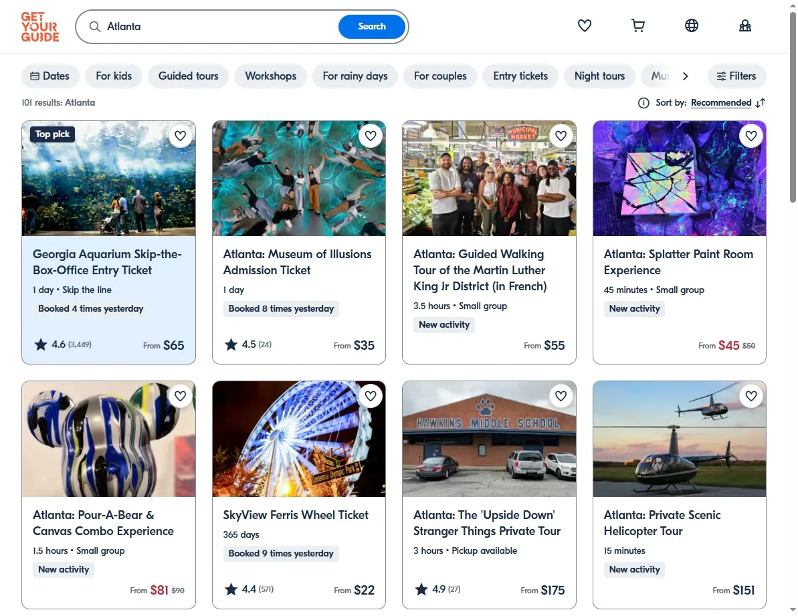Click the discounted $81 price

coord(159,590)
